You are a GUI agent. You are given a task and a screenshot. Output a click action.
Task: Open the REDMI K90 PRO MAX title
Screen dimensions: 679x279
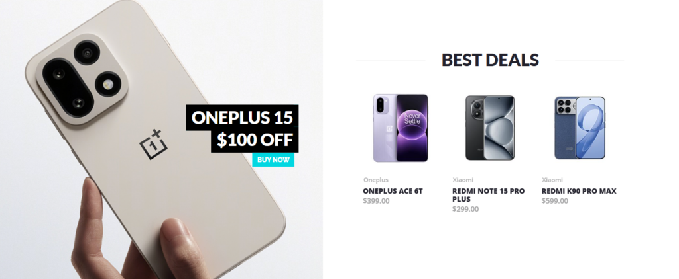579,191
